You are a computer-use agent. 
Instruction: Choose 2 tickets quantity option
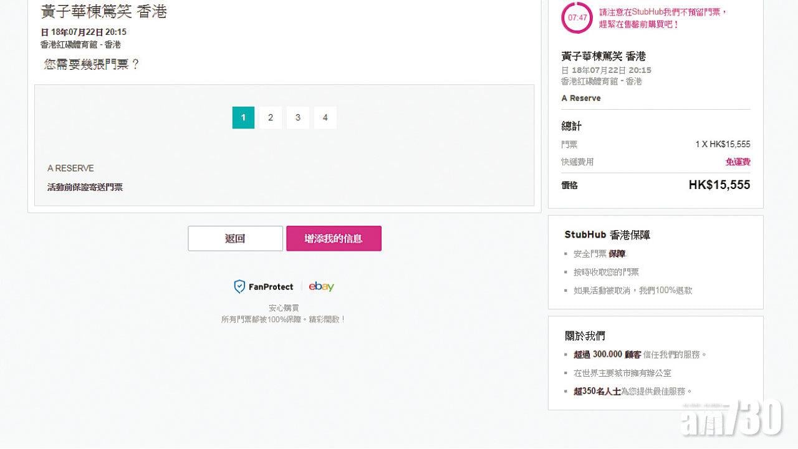tap(271, 117)
